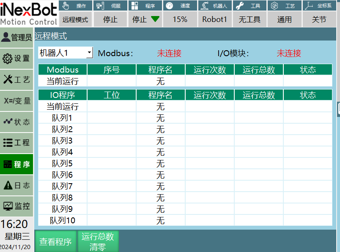Select the X=/变量 variables sidebar tab
340x252 pixels.
pos(16,100)
